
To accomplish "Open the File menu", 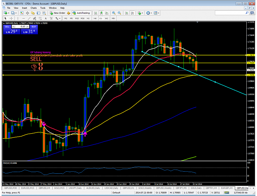I will (x=9, y=8).
